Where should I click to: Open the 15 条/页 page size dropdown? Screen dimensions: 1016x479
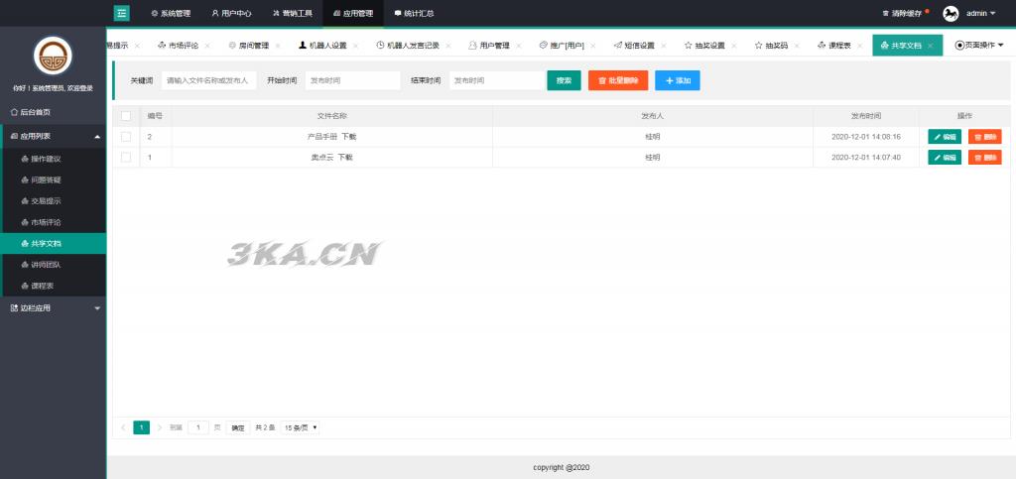tap(300, 427)
